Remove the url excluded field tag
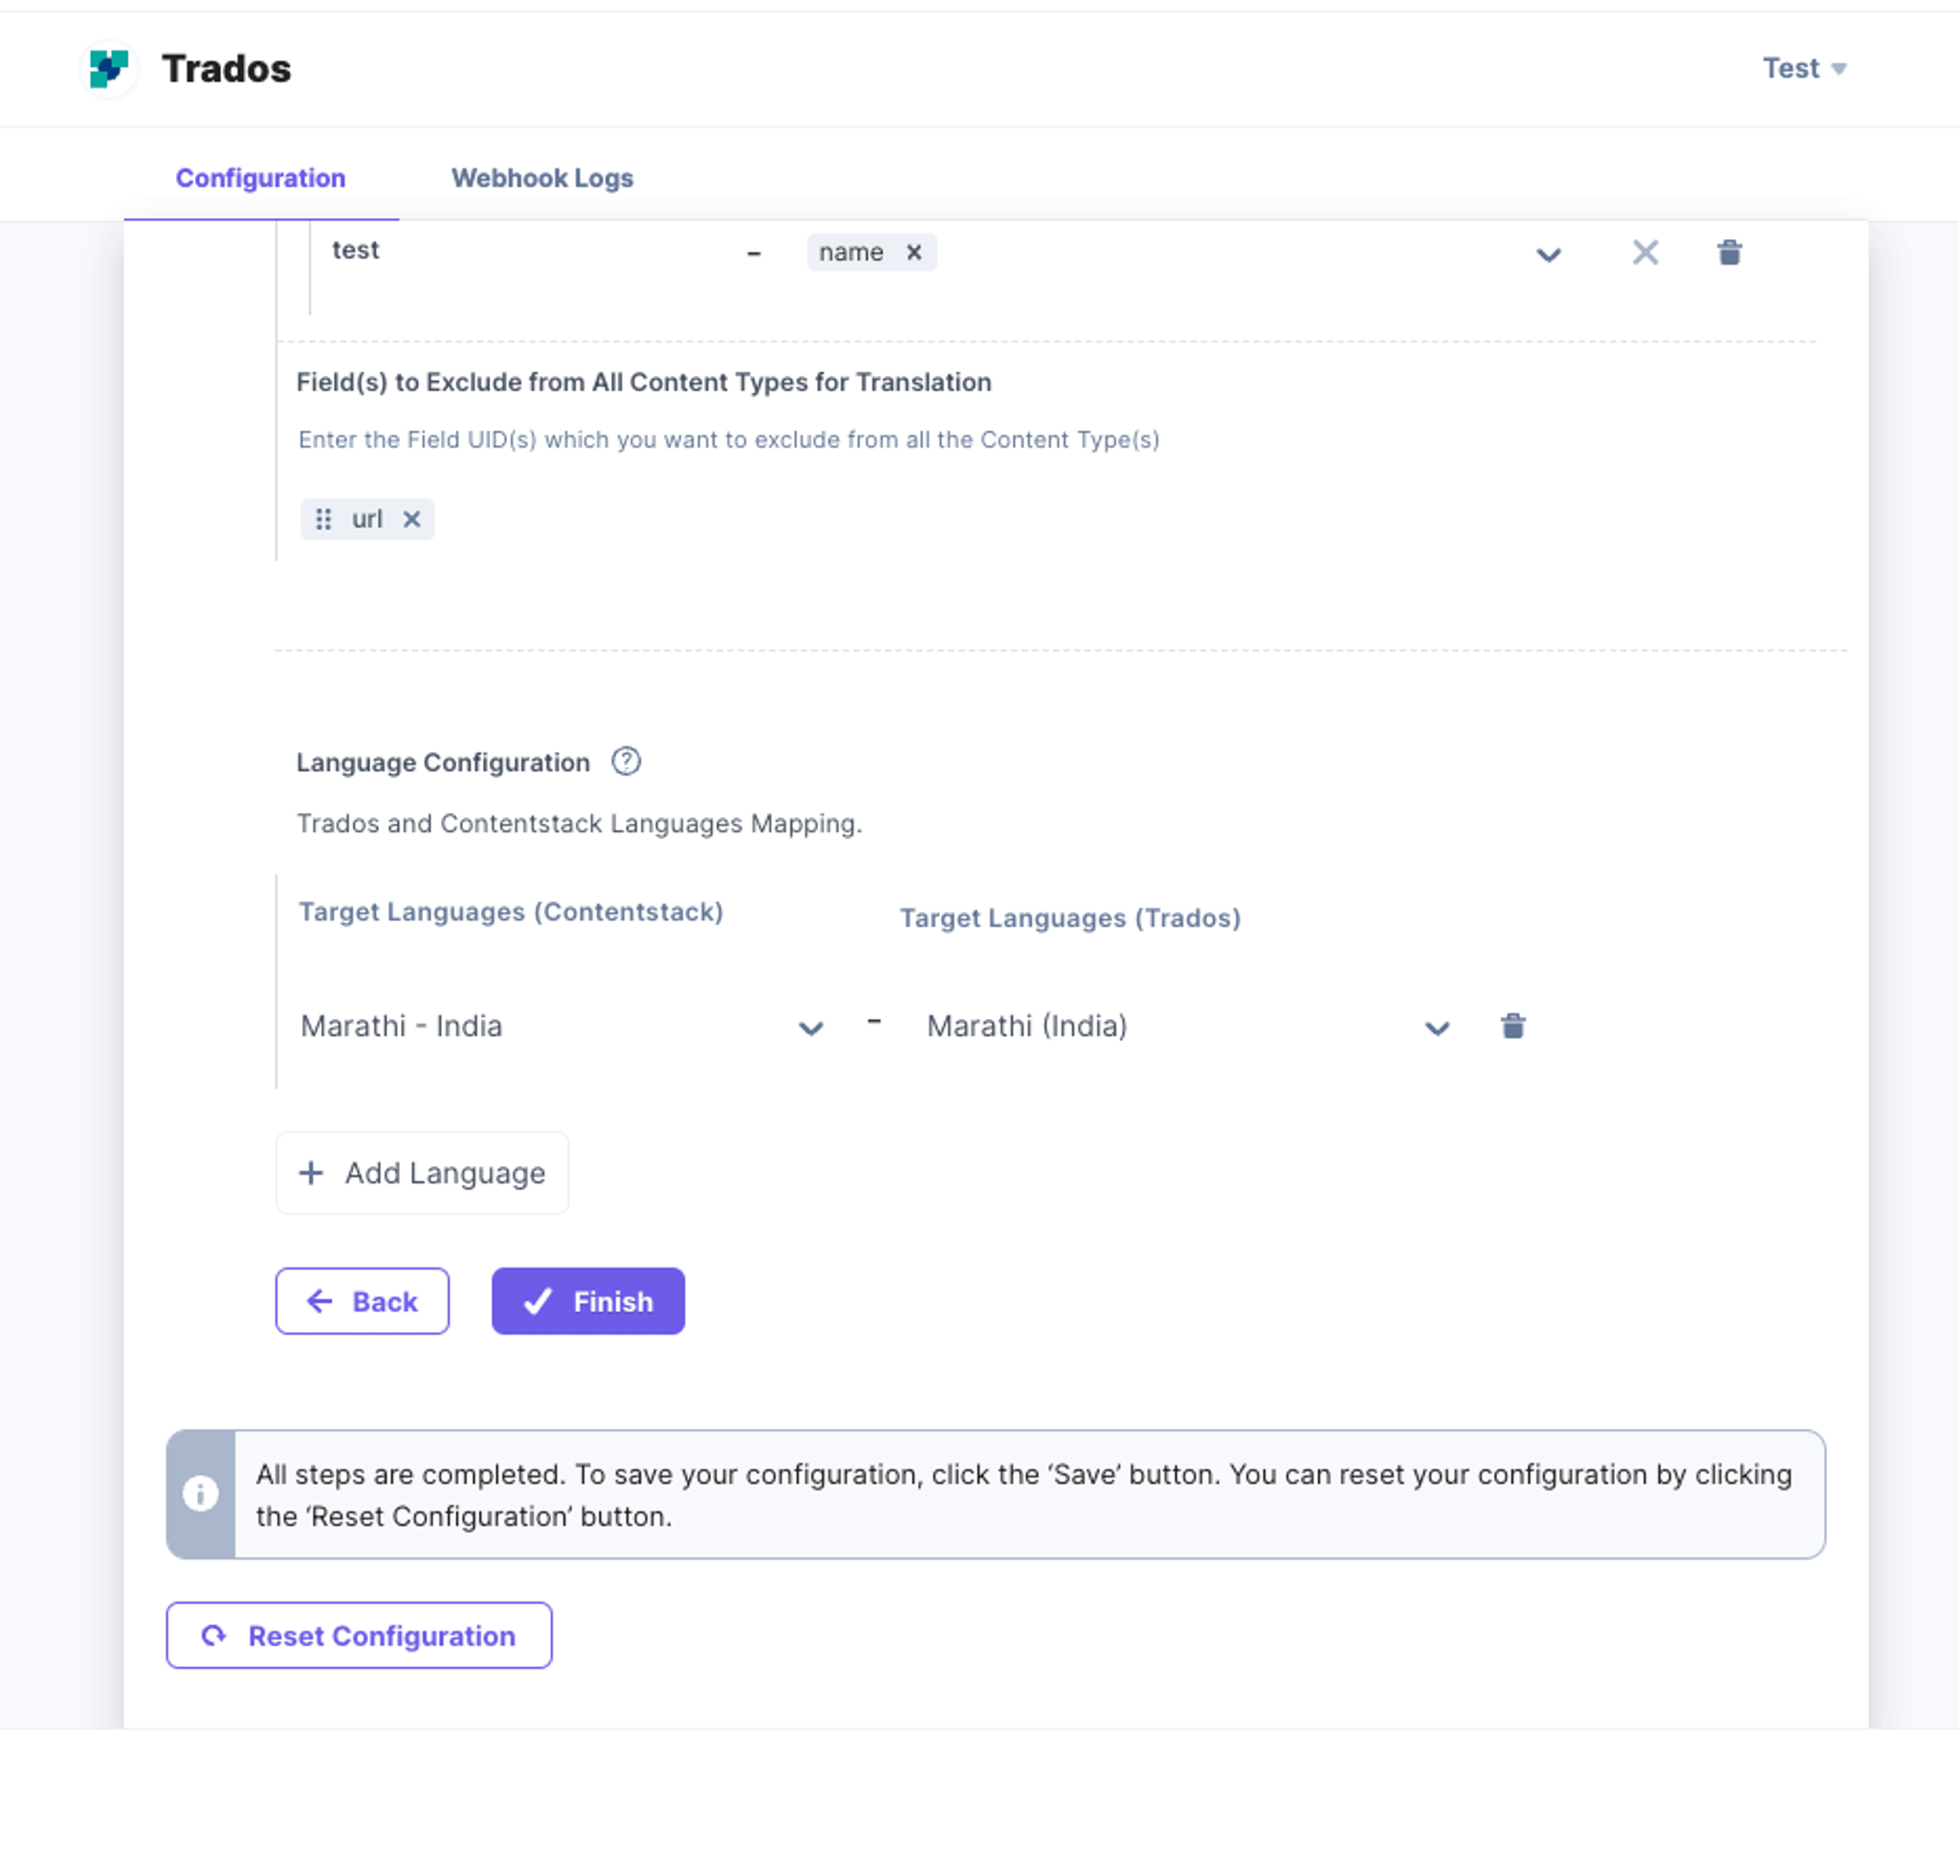 411,519
